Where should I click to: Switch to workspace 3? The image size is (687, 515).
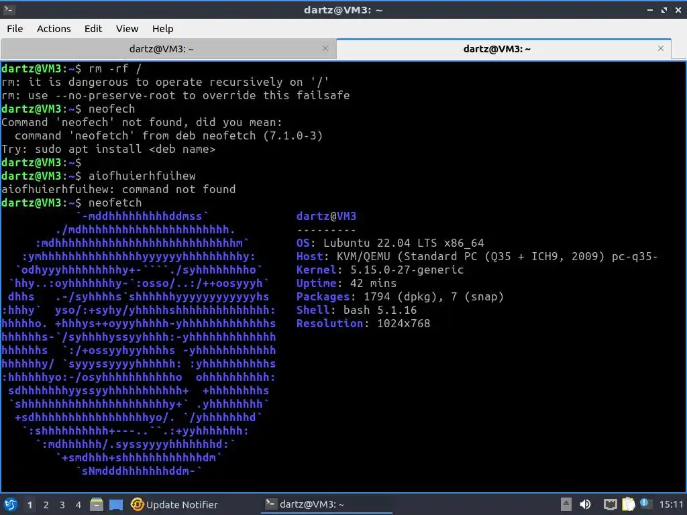[x=62, y=505]
